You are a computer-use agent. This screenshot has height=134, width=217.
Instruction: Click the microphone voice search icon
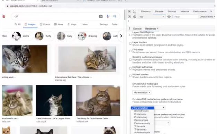pos(108,16)
